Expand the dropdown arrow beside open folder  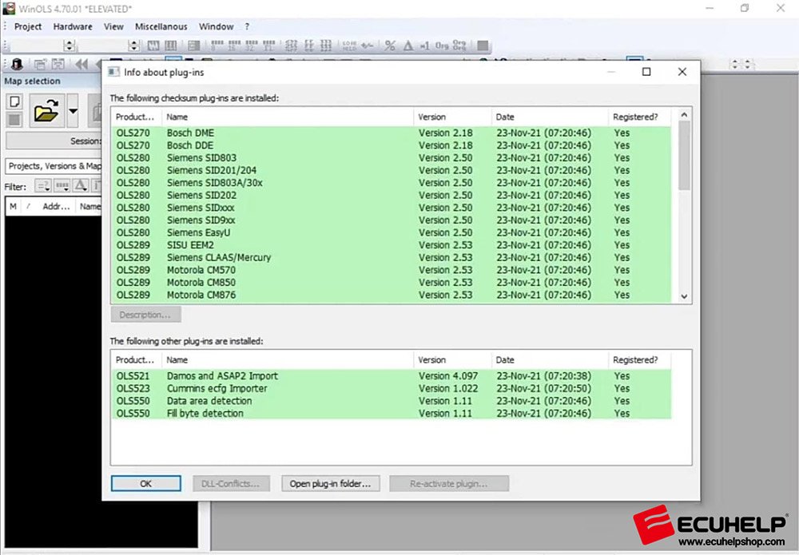point(73,110)
